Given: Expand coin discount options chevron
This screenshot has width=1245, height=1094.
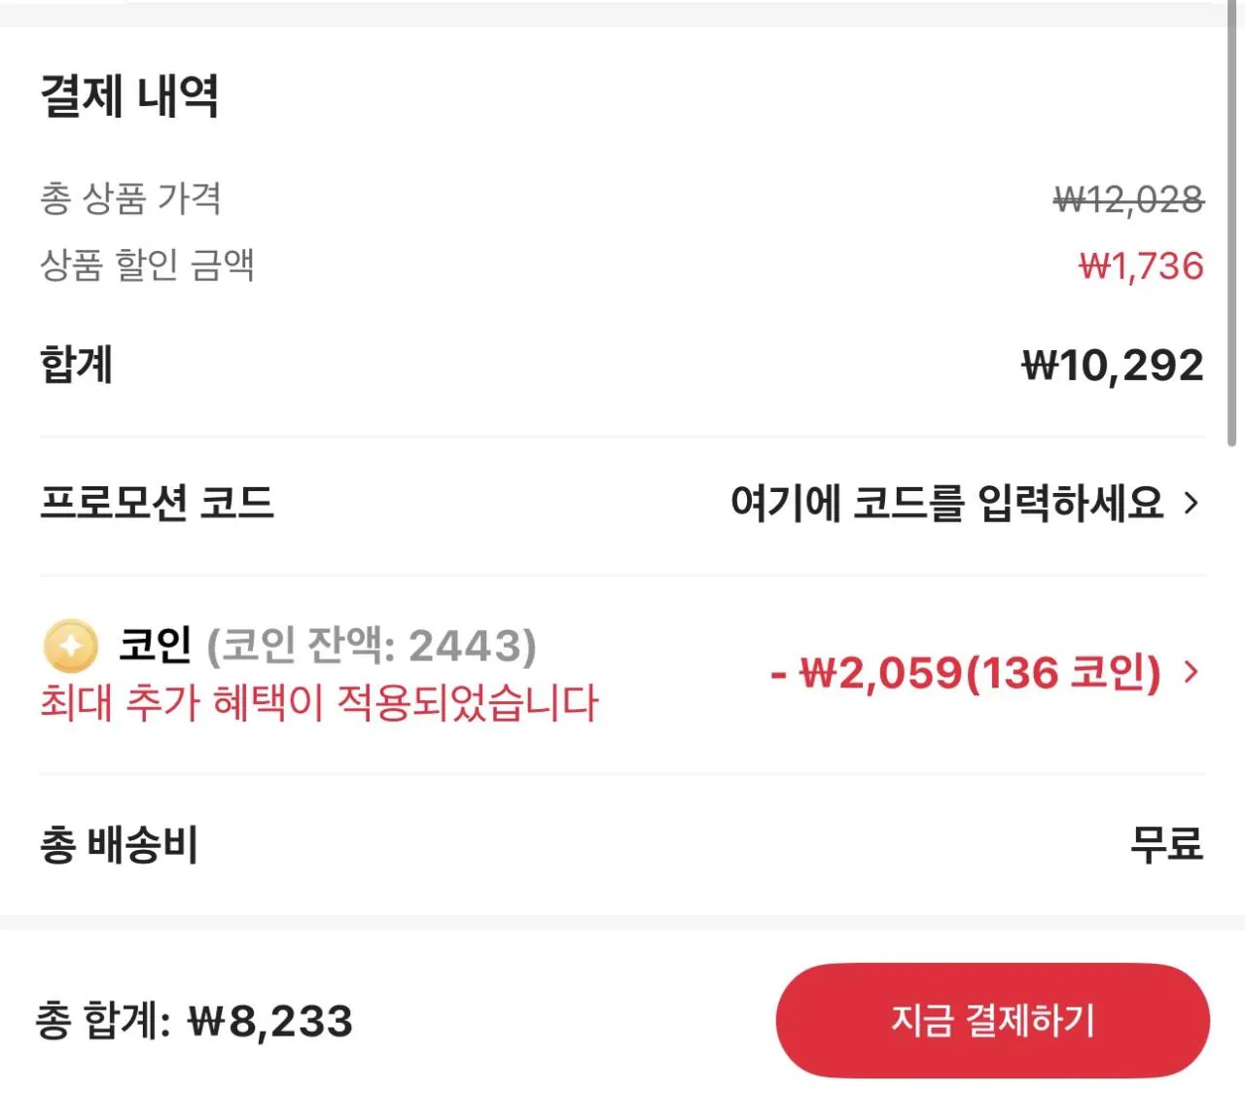Looking at the screenshot, I should click(x=1191, y=672).
